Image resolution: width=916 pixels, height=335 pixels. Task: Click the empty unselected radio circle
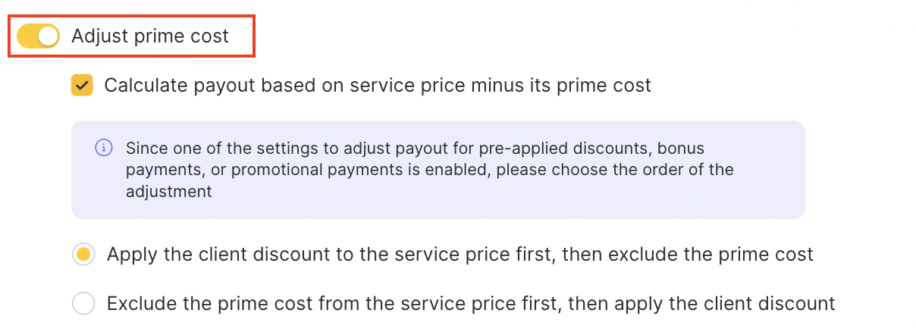(x=83, y=304)
